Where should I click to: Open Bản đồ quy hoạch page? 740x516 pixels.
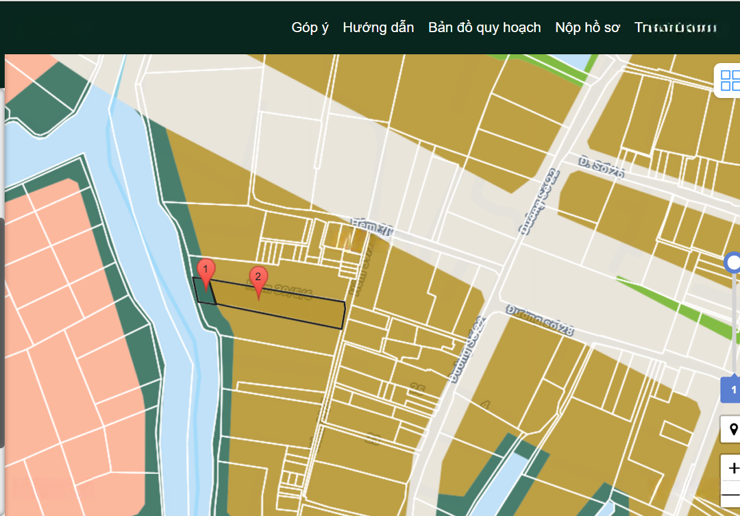pos(484,27)
